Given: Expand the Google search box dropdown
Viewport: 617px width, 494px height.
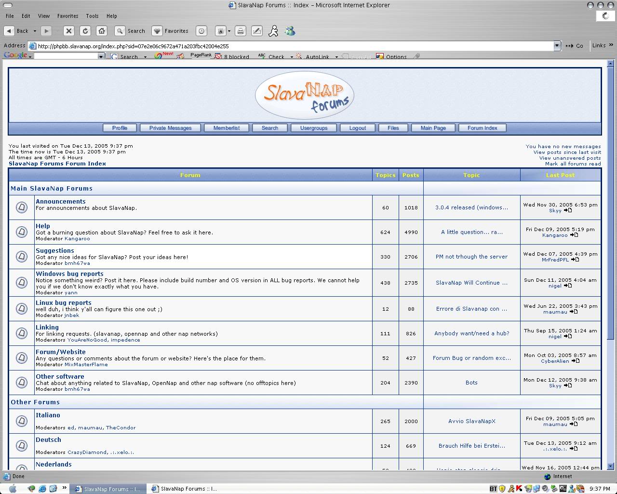Looking at the screenshot, I should pos(101,56).
